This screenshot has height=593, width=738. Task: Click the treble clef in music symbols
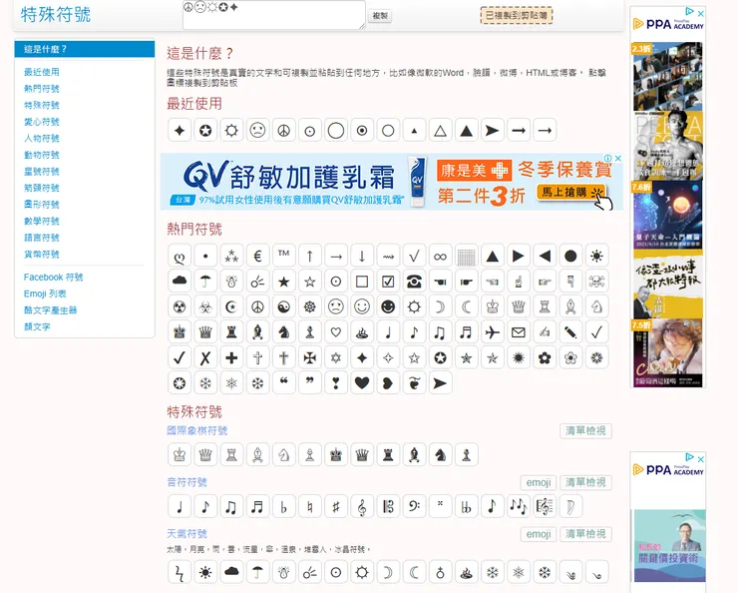coord(362,506)
